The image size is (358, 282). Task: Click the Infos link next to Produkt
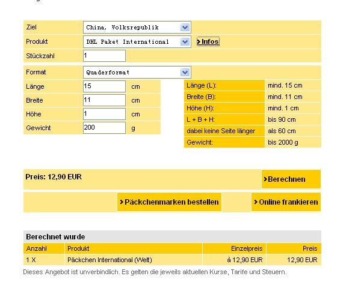tap(208, 41)
